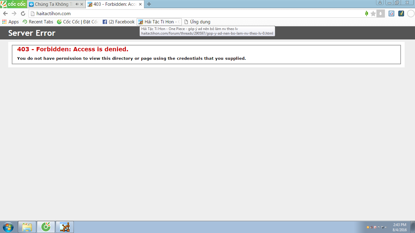
Task: Open a new tab with the plus button
Action: 149,4
